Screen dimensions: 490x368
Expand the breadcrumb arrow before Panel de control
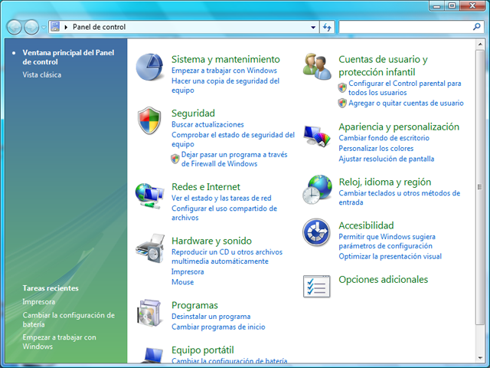67,27
